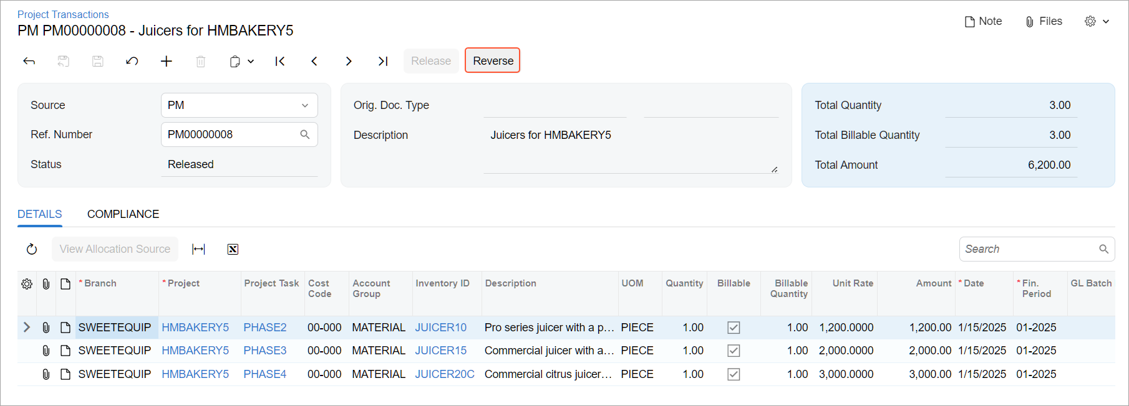Add a new record with plus icon
The height and width of the screenshot is (406, 1129).
click(167, 61)
